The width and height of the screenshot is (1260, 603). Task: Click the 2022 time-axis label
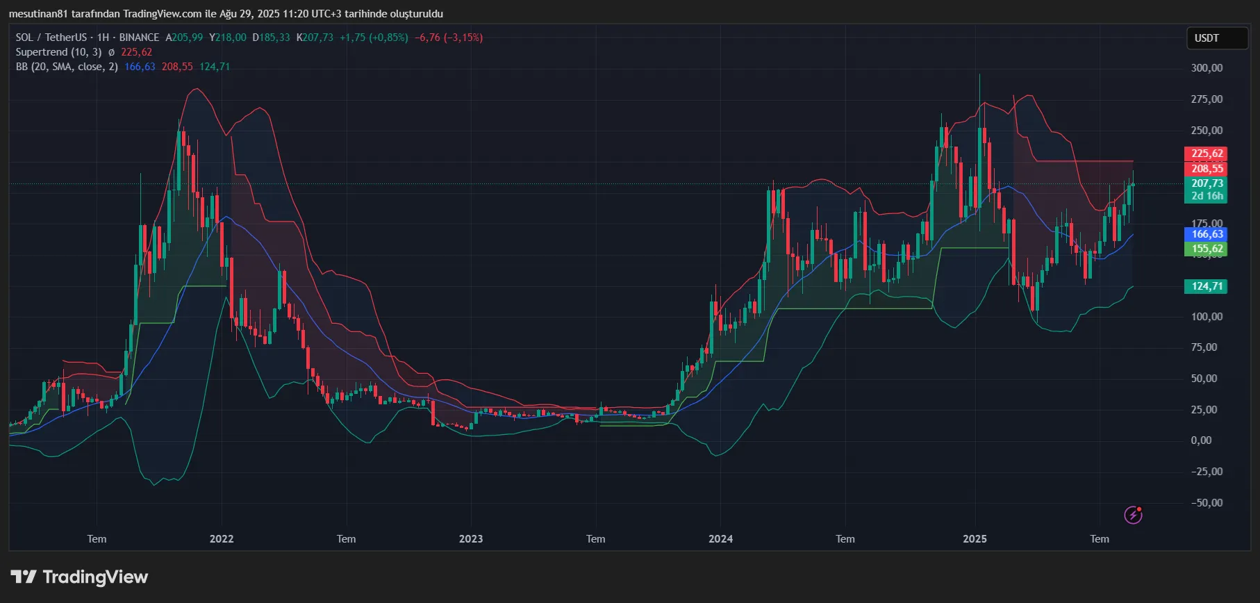[x=222, y=539]
